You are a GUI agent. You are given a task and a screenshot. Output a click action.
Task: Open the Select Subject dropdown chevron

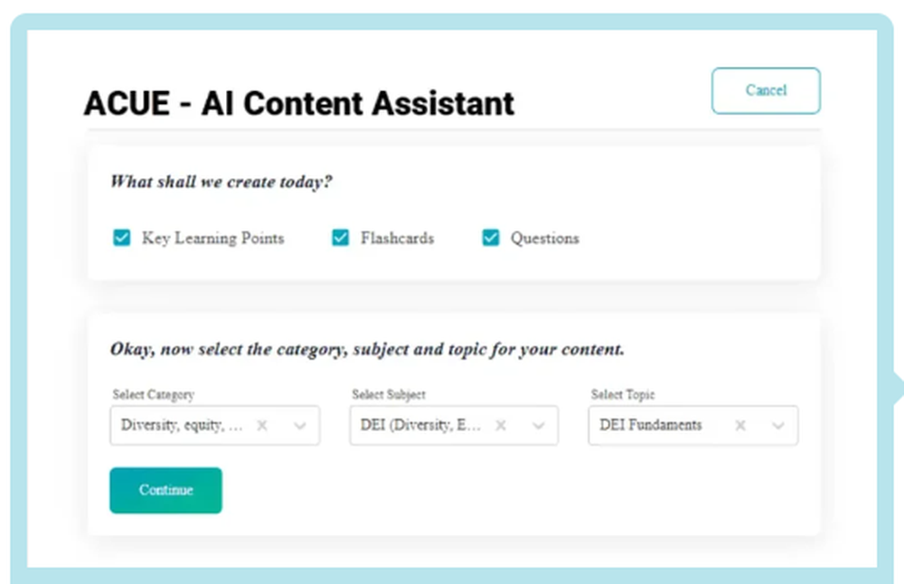pyautogui.click(x=539, y=426)
